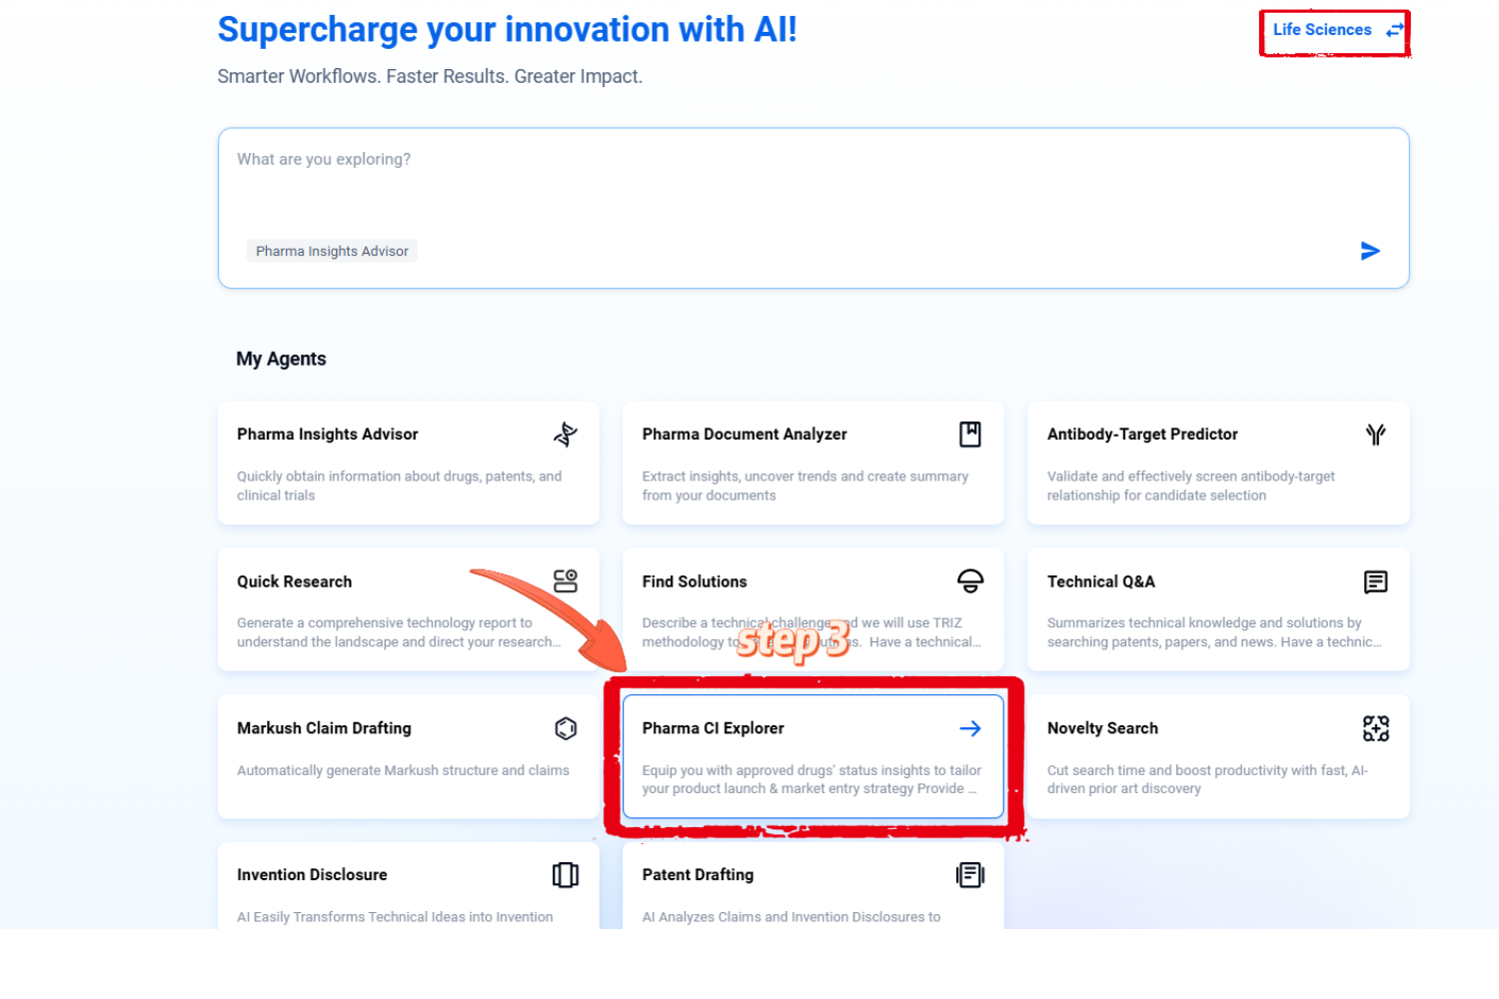Click the Invention Disclosure book icon

pyautogui.click(x=566, y=875)
